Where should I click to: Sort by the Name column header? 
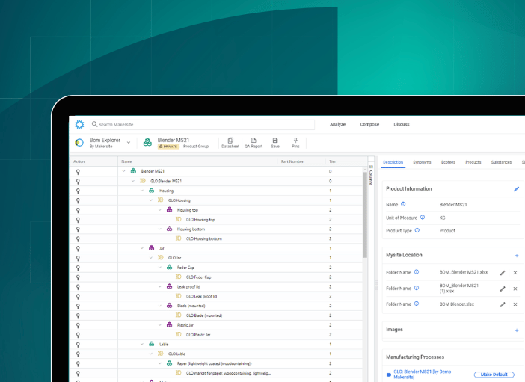coord(126,161)
